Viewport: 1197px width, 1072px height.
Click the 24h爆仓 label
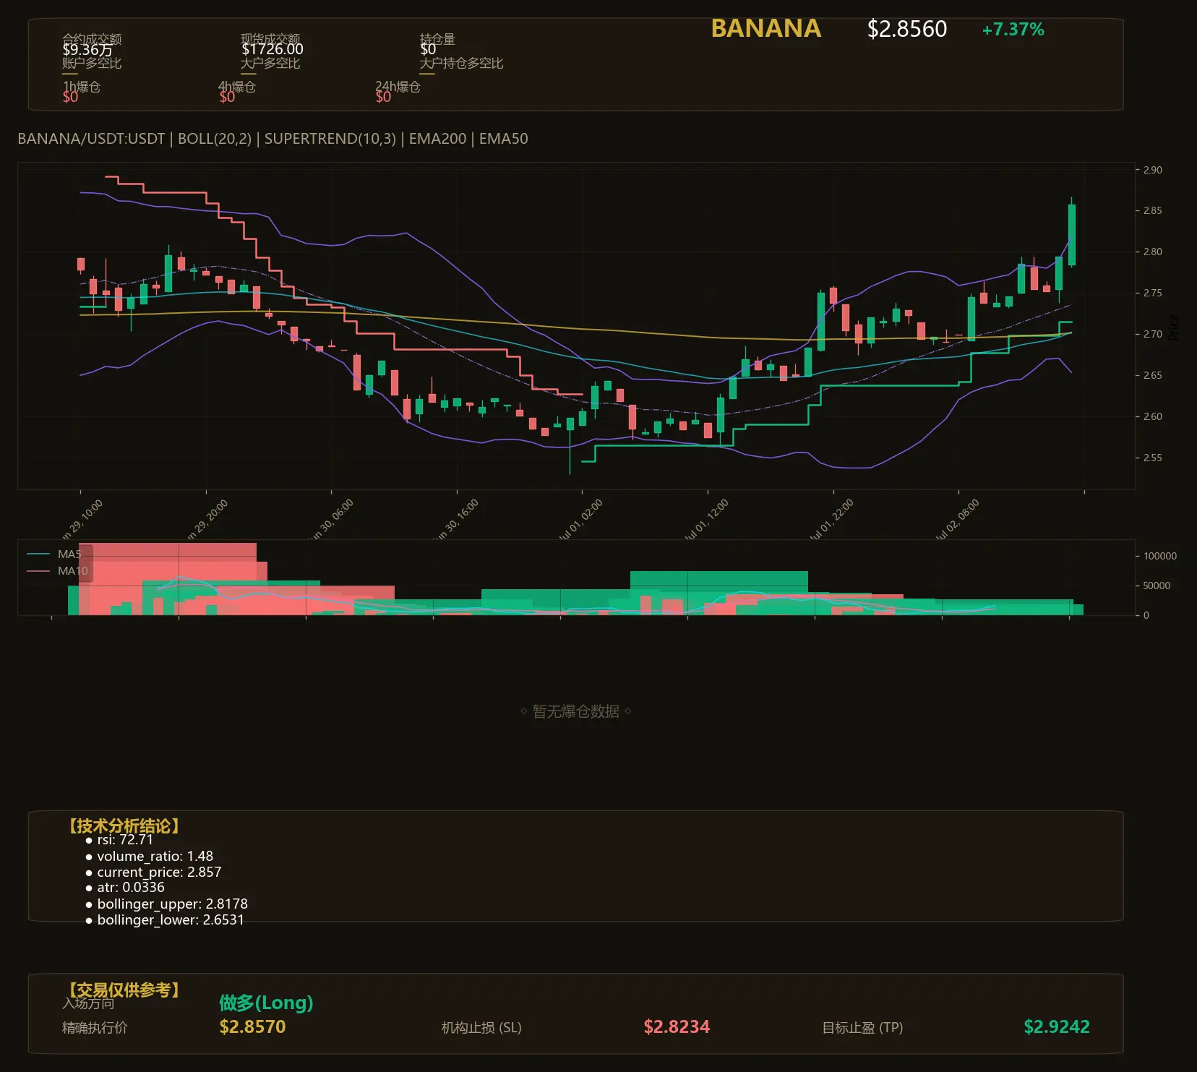398,87
